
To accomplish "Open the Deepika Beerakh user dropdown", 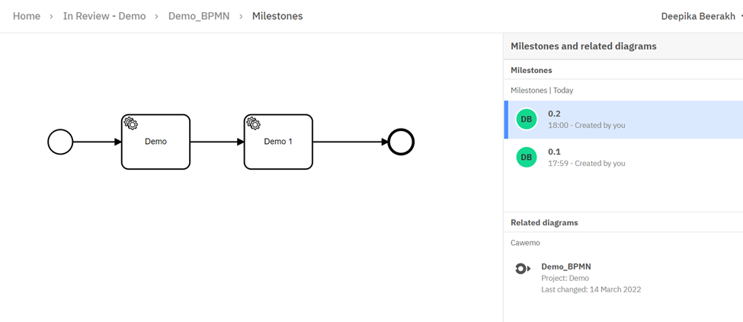I will [700, 16].
